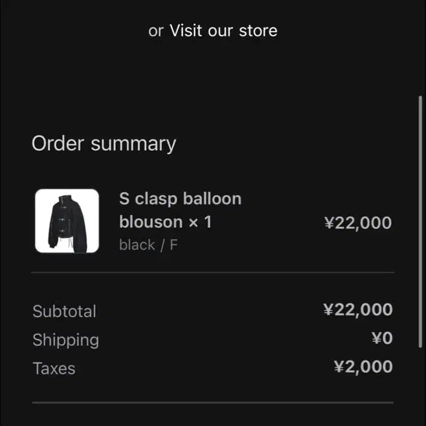
Task: Click the word "or" before Visit our store
Action: click(x=155, y=31)
